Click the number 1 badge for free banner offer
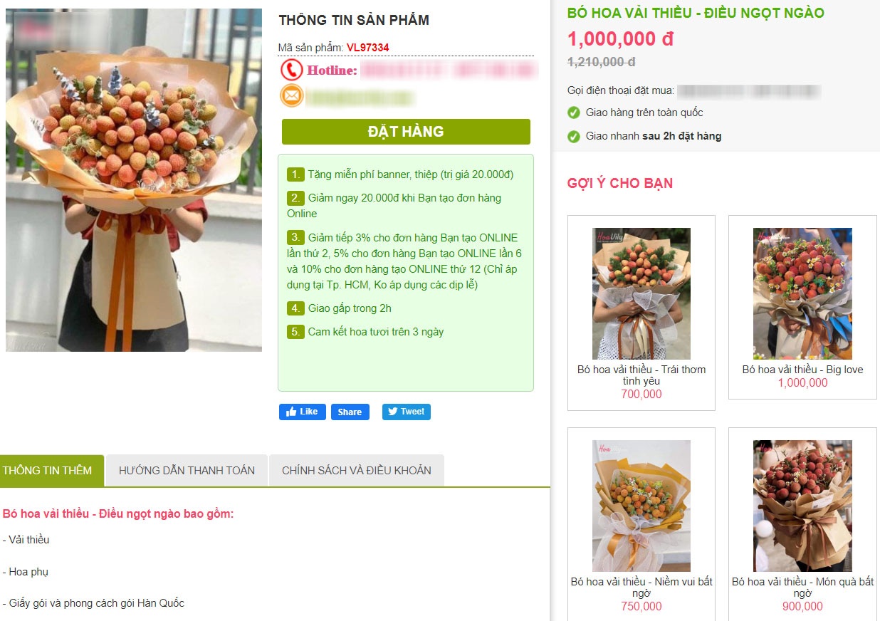The height and width of the screenshot is (621, 880). pos(295,174)
